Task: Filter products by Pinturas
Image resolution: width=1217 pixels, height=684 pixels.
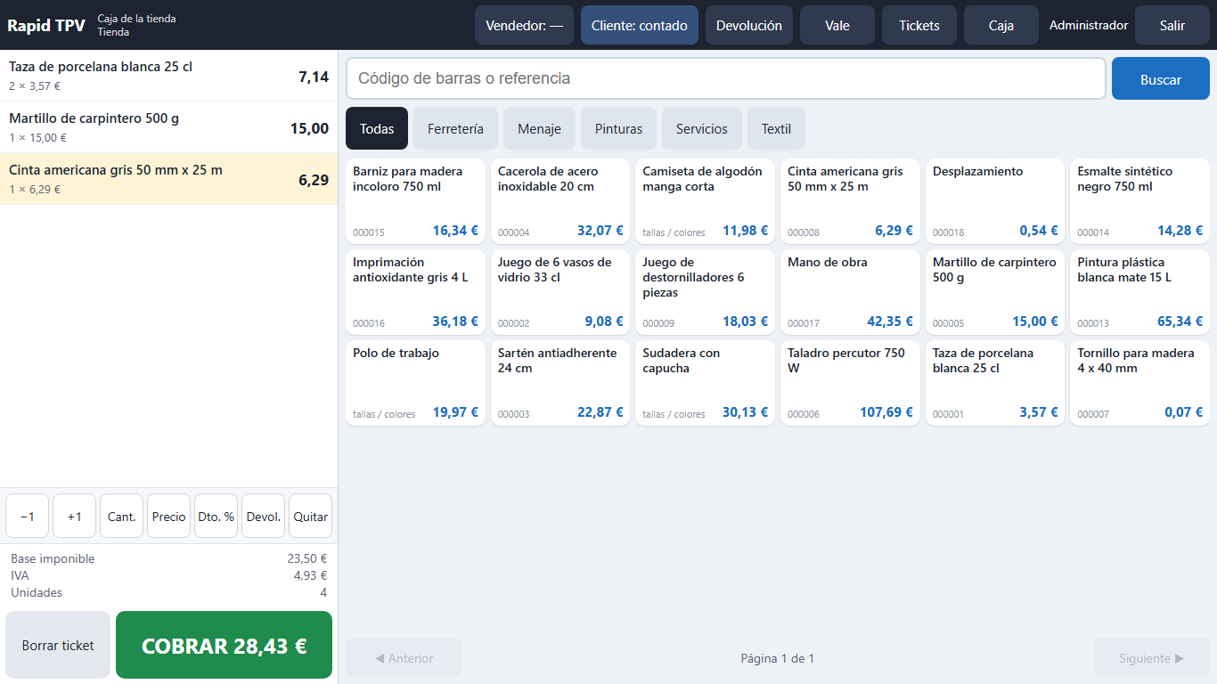Action: pyautogui.click(x=618, y=128)
